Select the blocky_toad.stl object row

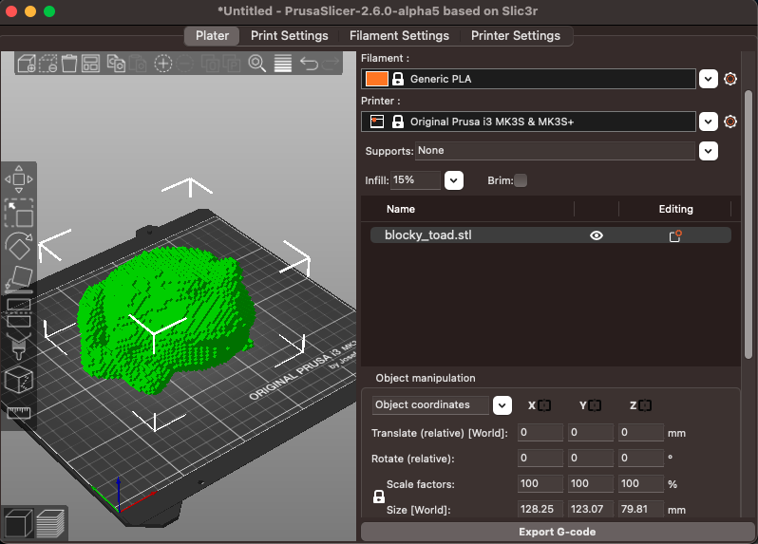(551, 235)
